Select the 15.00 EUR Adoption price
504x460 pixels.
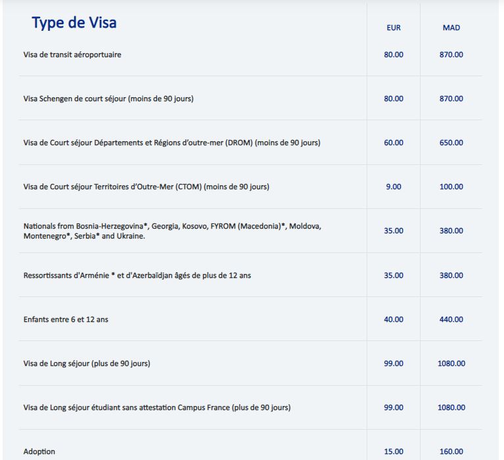394,451
